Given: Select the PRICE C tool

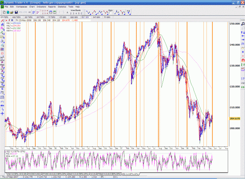Looking at the screenshot, I should pyautogui.click(x=2, y=66).
